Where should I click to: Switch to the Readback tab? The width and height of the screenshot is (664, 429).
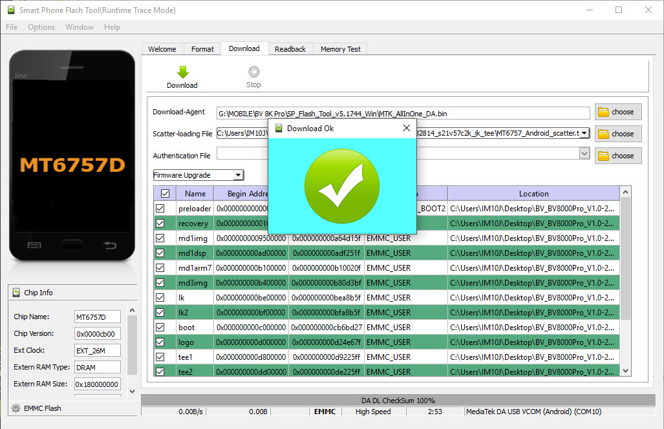290,49
